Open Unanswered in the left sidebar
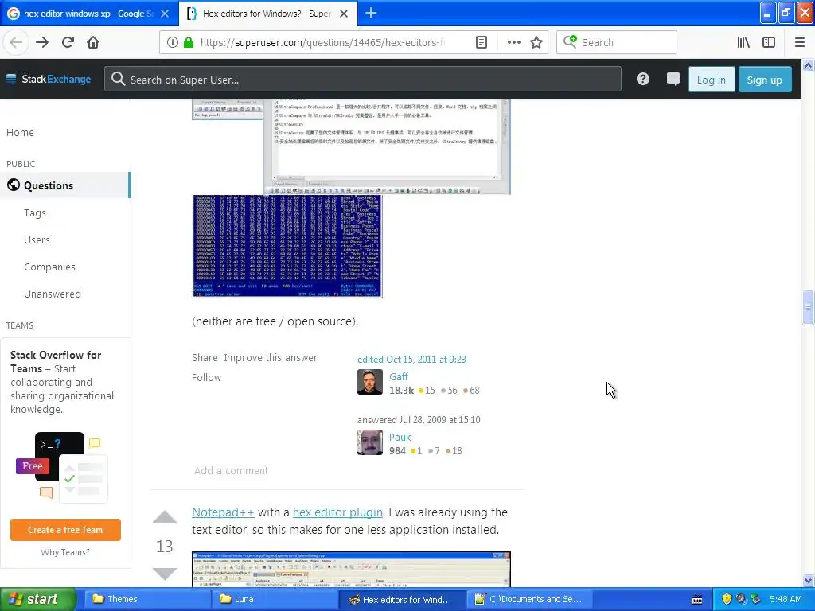815x611 pixels. pyautogui.click(x=52, y=294)
